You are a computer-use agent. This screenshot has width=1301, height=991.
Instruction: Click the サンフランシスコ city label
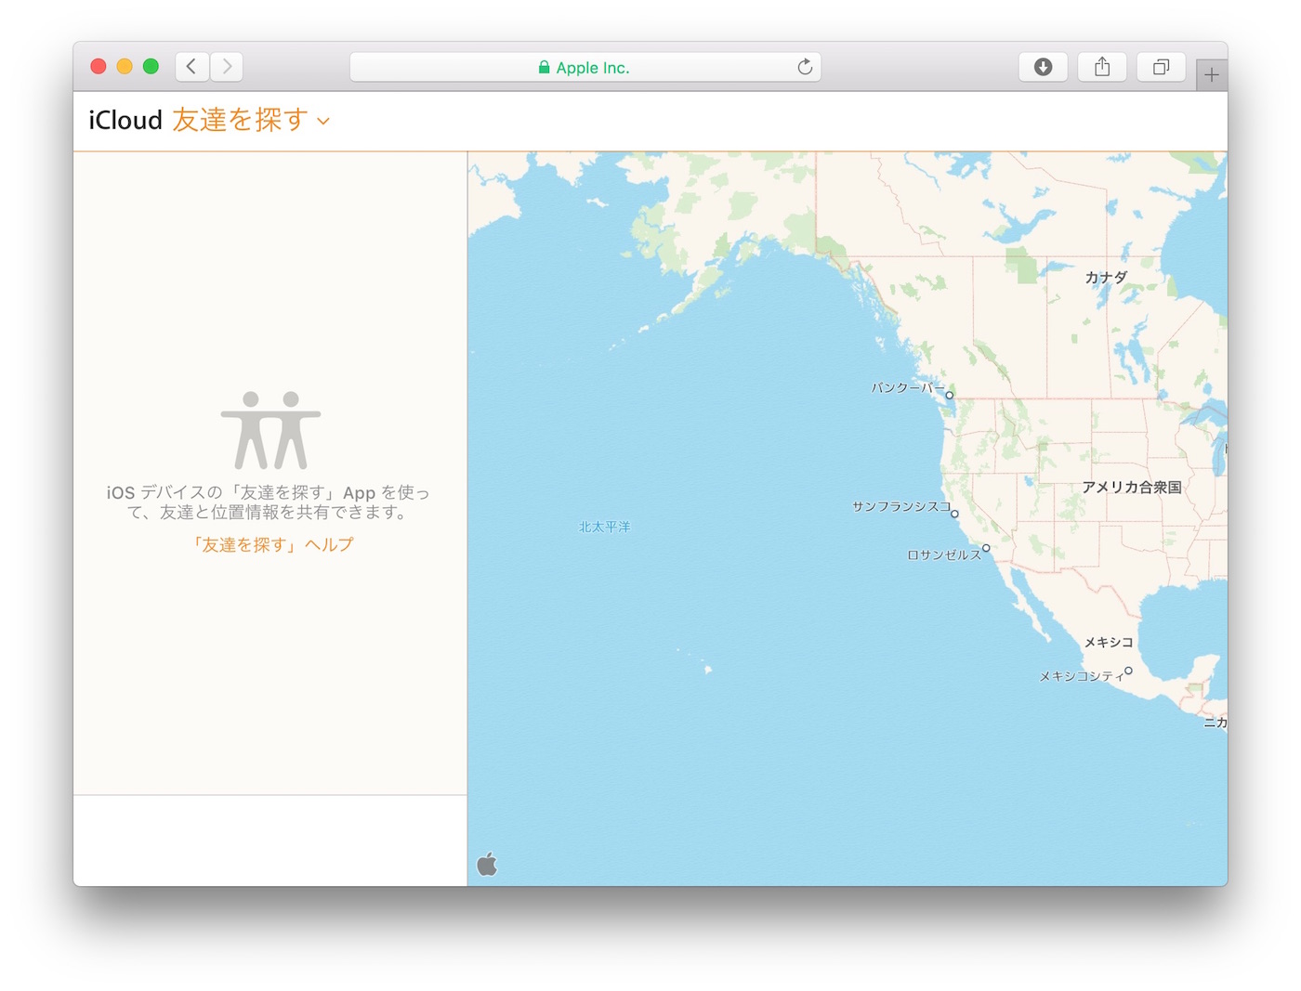pyautogui.click(x=901, y=506)
